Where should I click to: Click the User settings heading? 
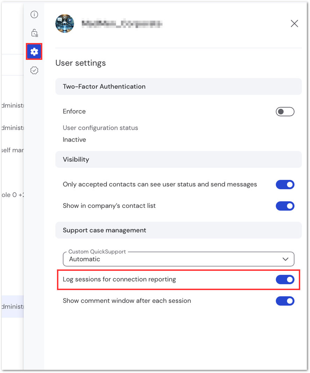(x=80, y=63)
